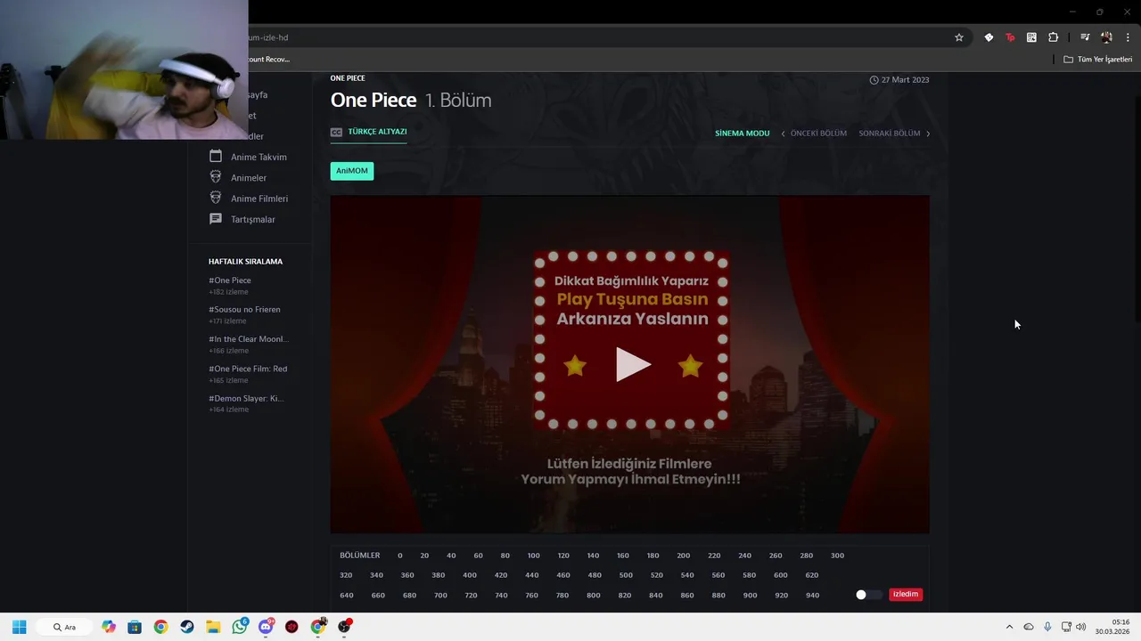Start the video with the play triangle
Screen dimensions: 1141x641
pyautogui.click(x=633, y=365)
